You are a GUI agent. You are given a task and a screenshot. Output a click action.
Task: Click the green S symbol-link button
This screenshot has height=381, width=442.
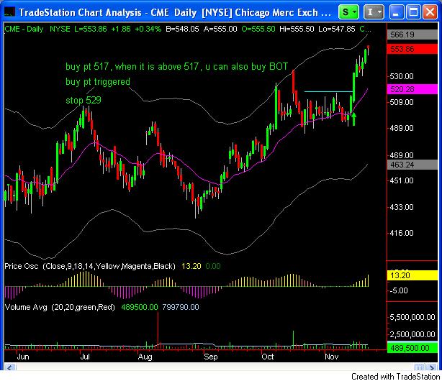[348, 12]
